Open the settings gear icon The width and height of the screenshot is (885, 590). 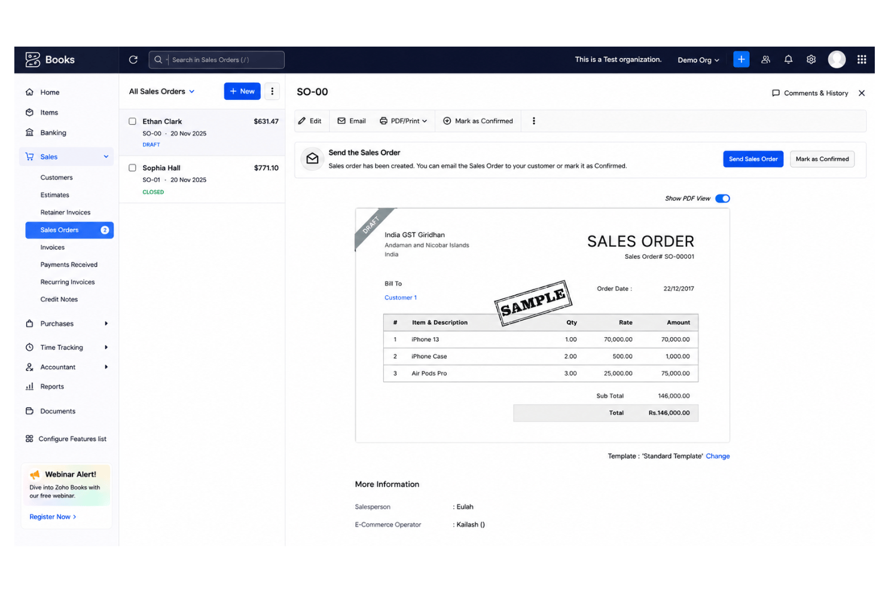[811, 60]
